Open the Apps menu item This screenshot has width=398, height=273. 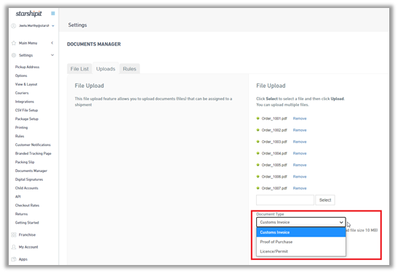click(x=23, y=259)
